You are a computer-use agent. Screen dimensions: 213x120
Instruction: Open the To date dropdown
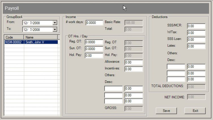coord(55,29)
